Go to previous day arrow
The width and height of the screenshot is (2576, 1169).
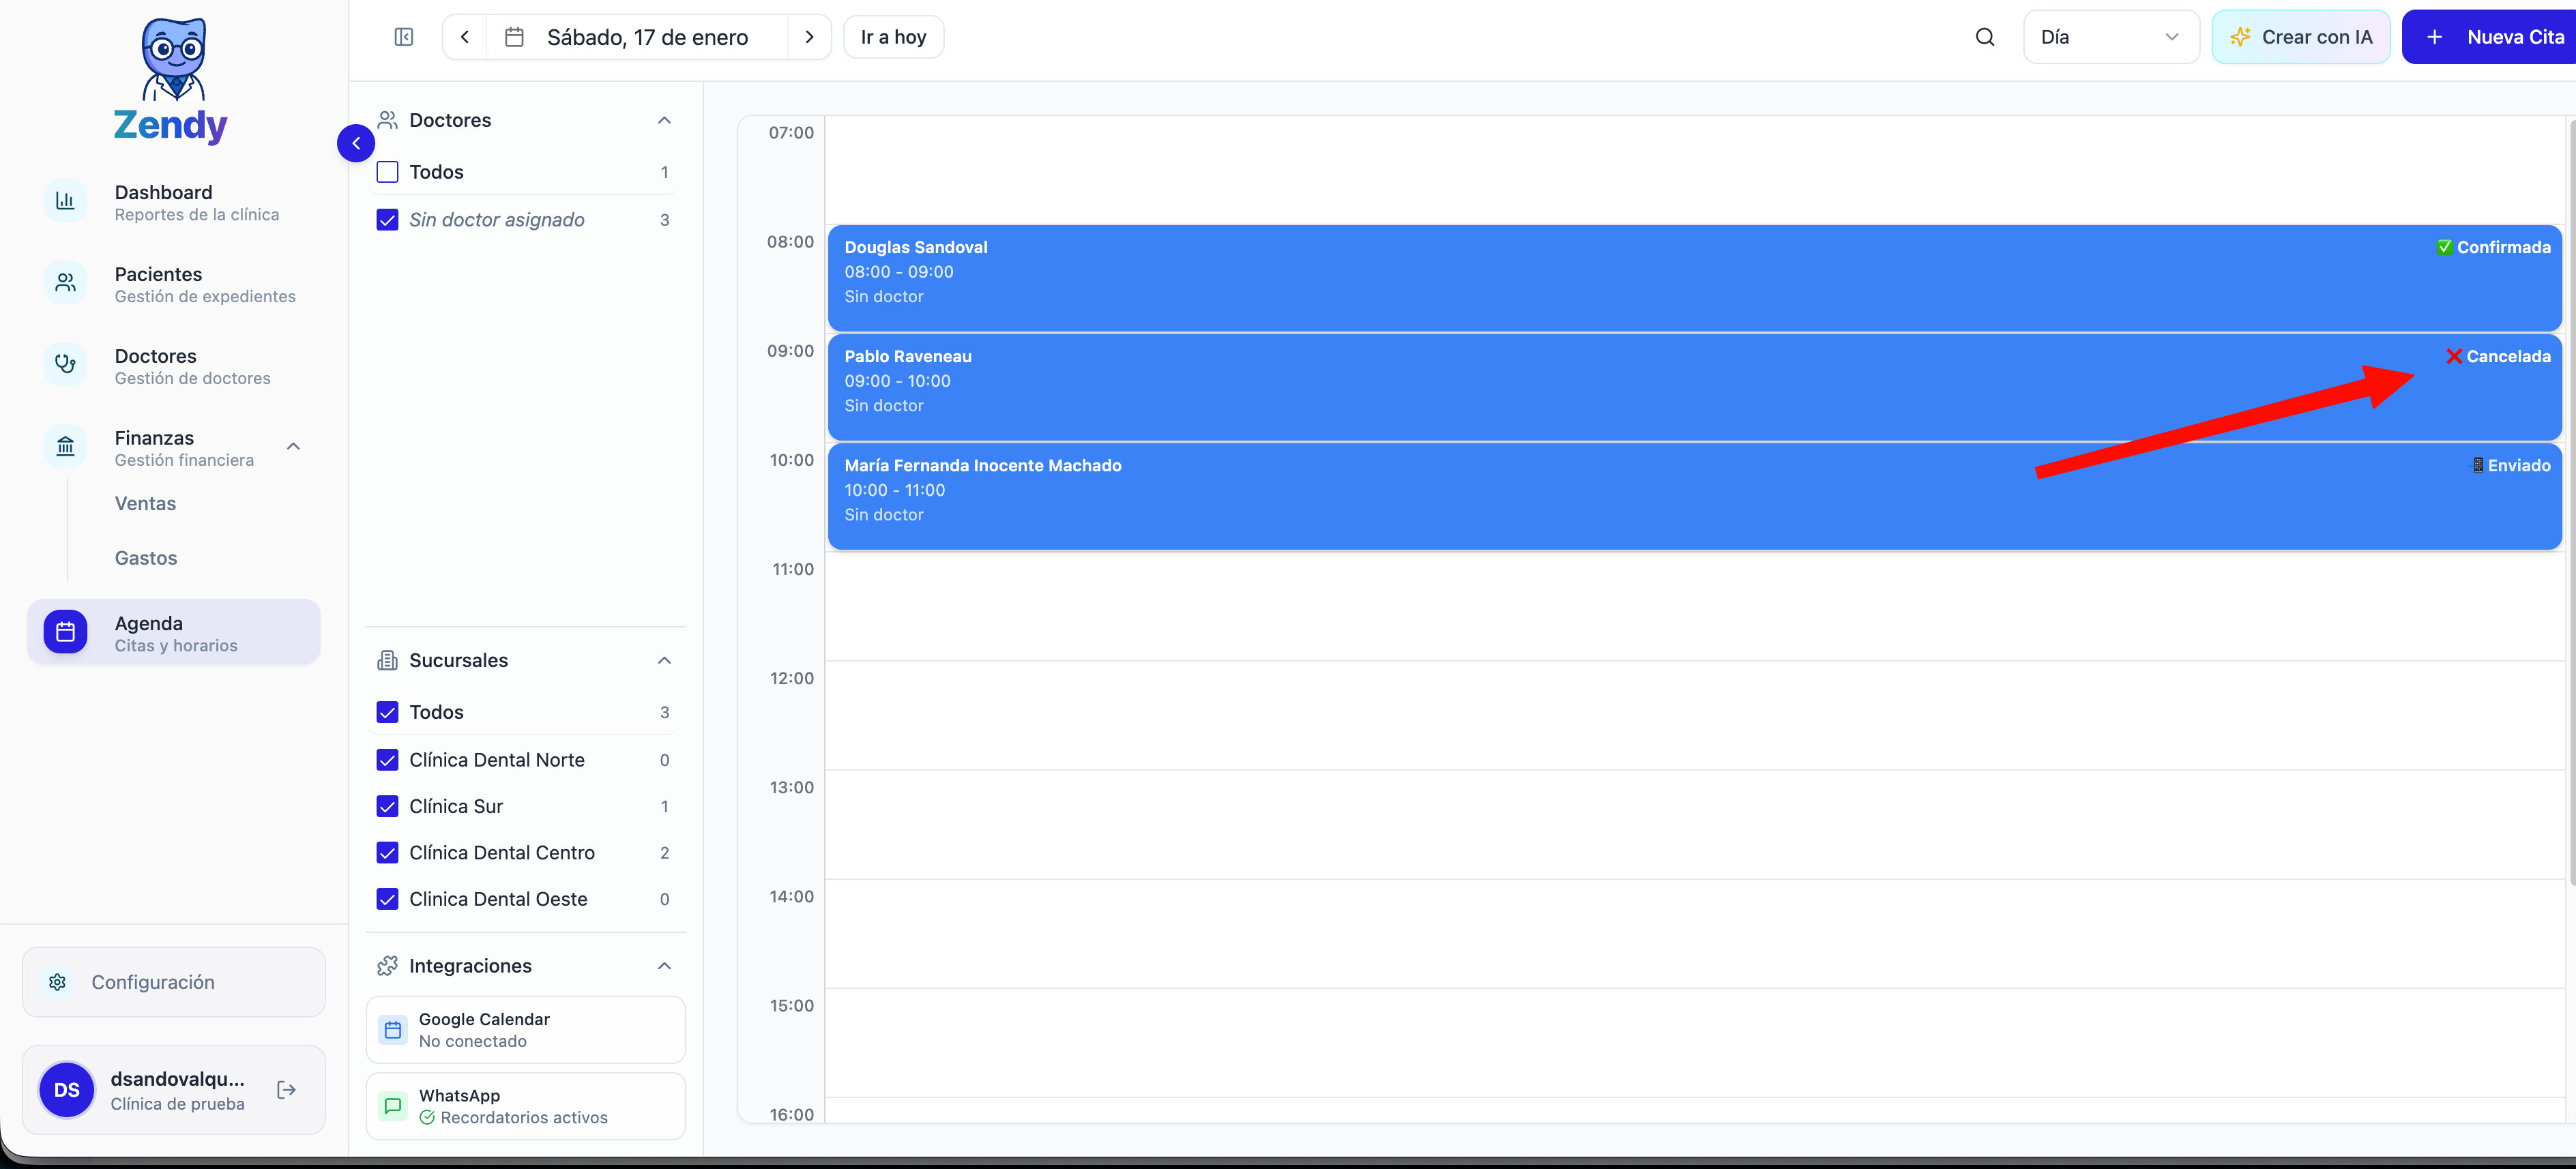(x=464, y=37)
